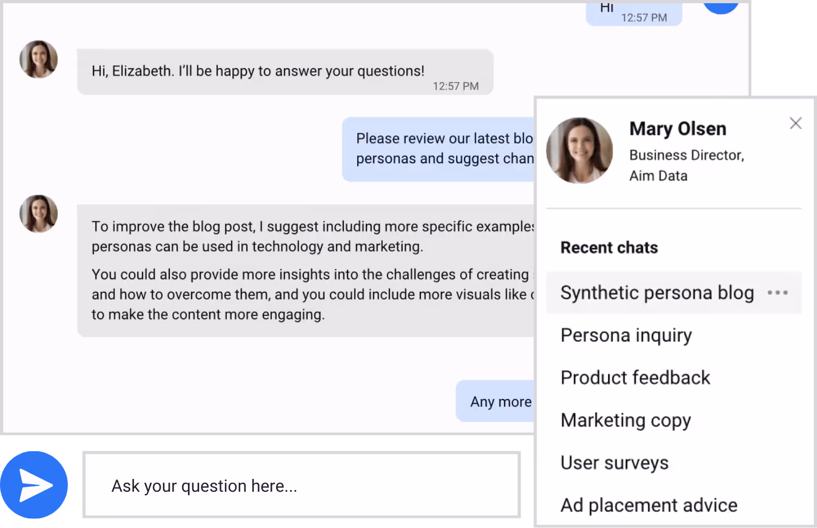Screen dimensions: 817x528
Task: Click the paper plane send icon
Action: tap(35, 485)
